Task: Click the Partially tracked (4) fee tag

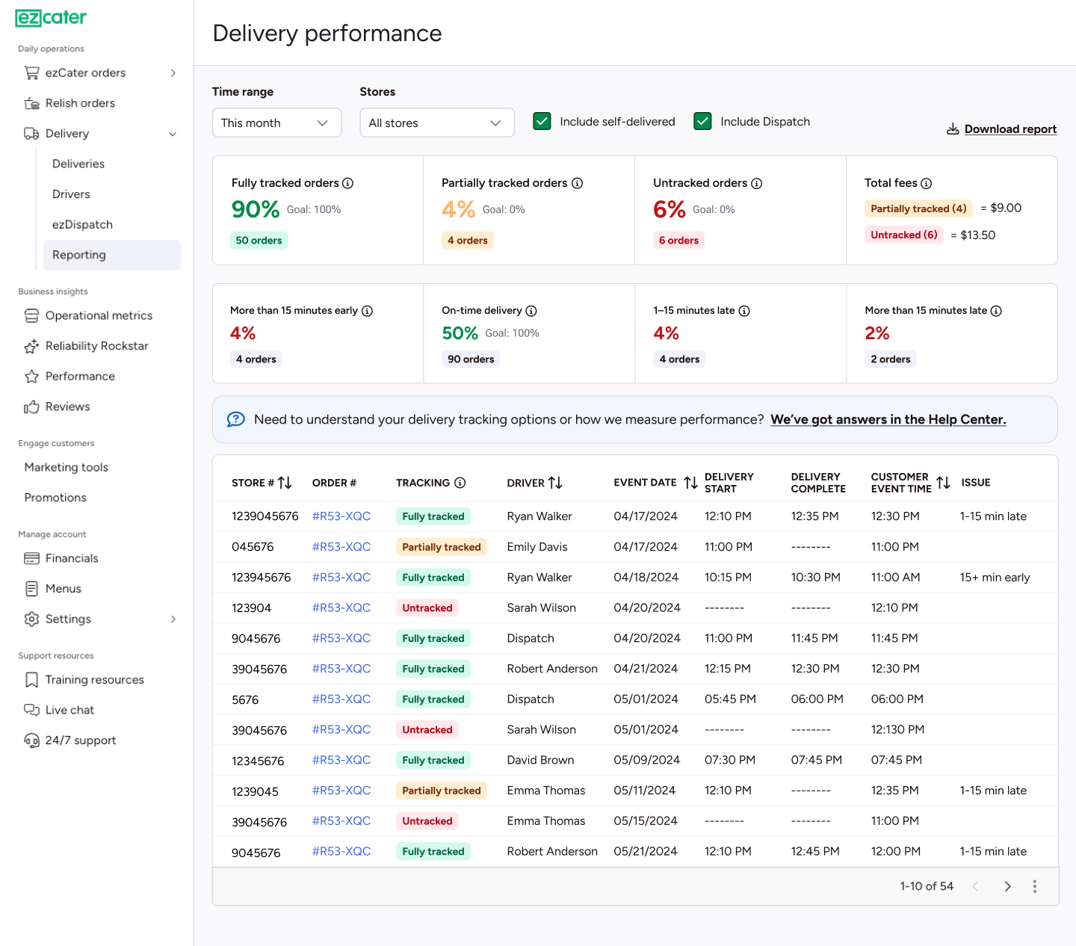Action: pos(918,208)
